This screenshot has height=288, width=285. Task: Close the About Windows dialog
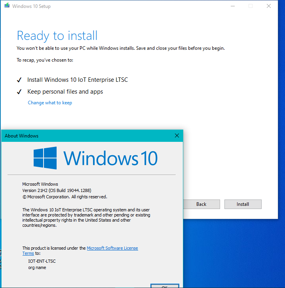(177, 136)
